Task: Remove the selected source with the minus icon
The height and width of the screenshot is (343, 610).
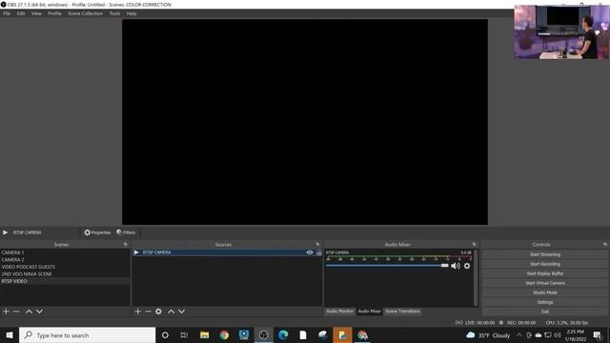Action: pos(148,312)
